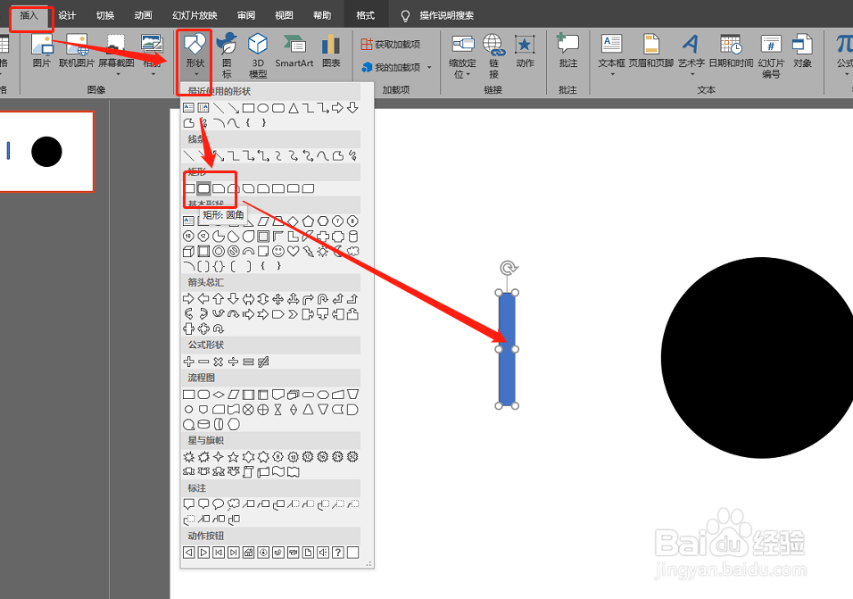
Task: Add a comment with 批注 button
Action: (568, 51)
